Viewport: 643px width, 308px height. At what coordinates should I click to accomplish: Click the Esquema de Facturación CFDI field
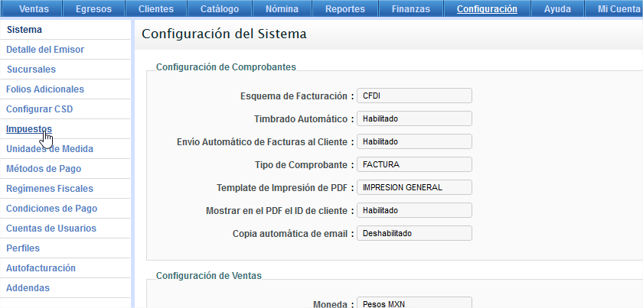pyautogui.click(x=414, y=96)
